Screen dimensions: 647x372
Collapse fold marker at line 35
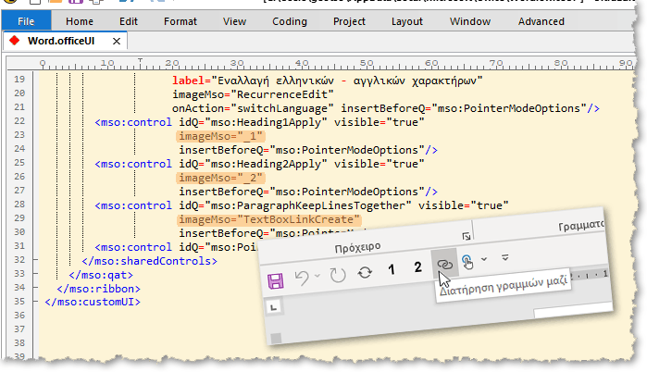[x=35, y=302]
